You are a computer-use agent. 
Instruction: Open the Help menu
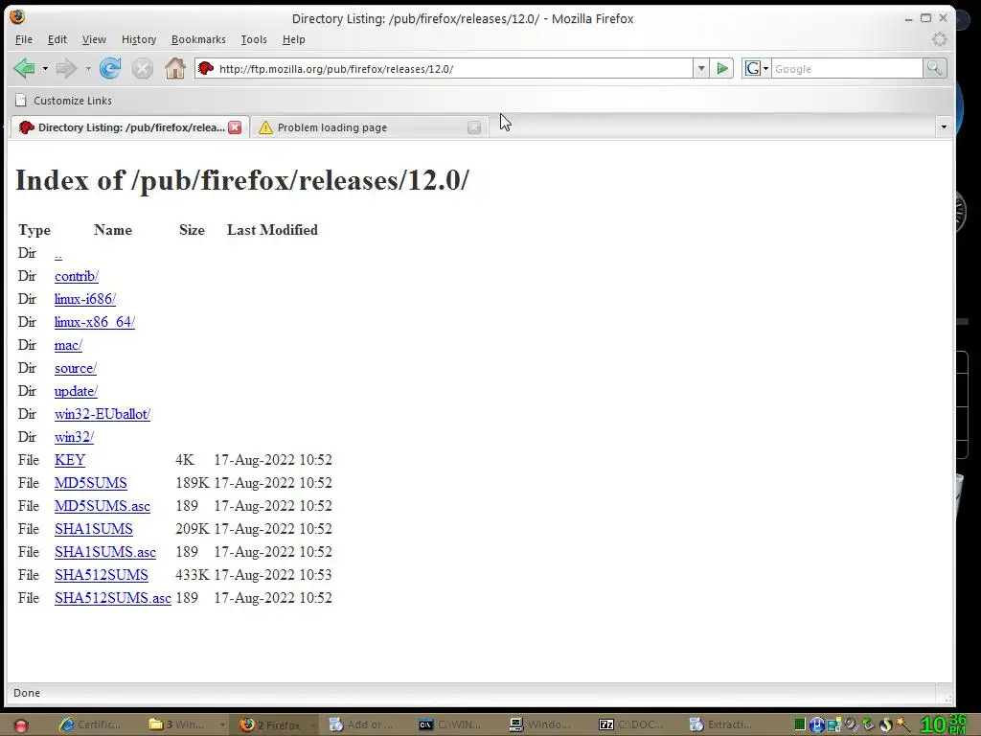click(x=293, y=39)
